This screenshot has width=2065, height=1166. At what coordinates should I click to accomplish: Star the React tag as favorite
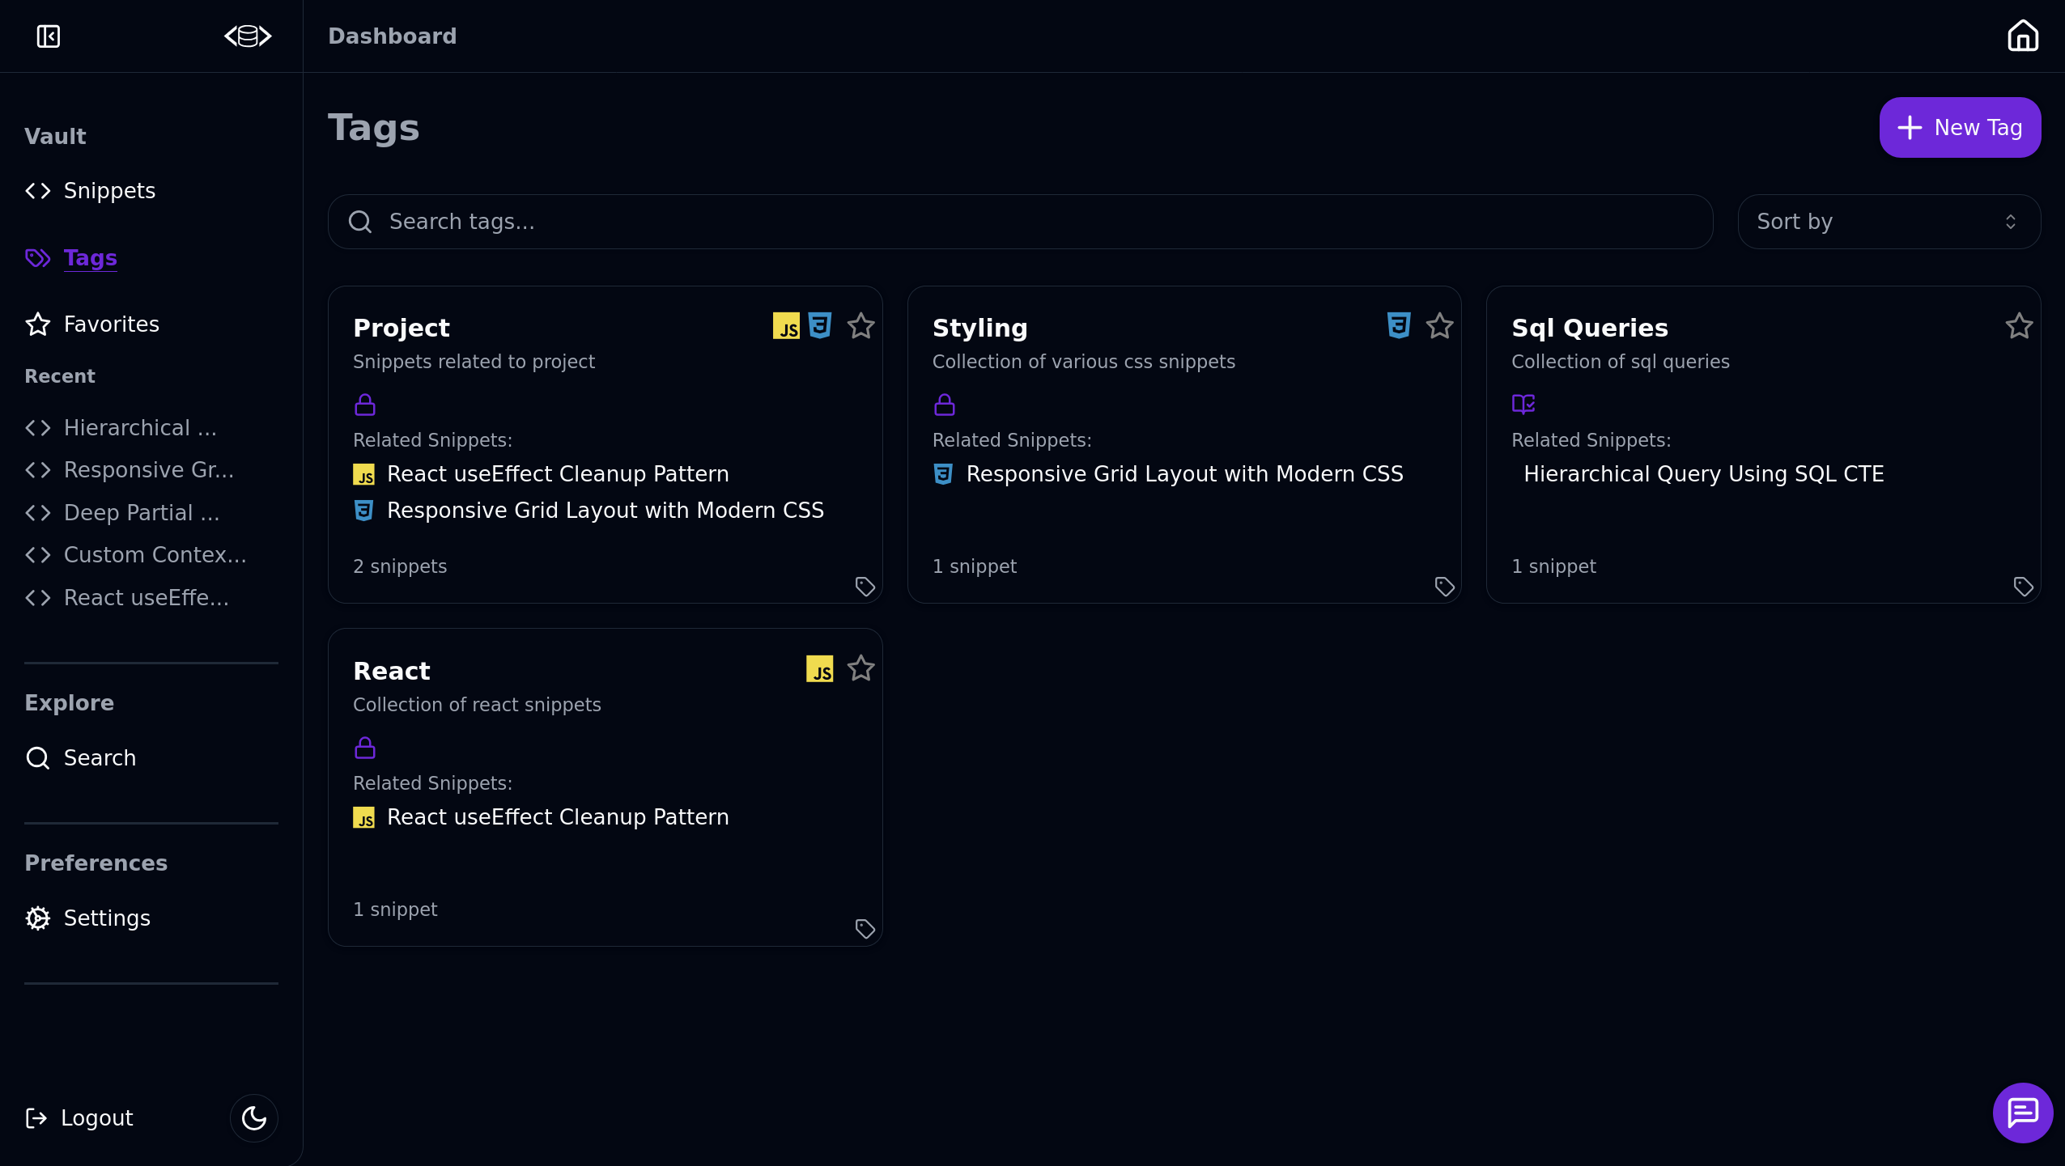[860, 669]
